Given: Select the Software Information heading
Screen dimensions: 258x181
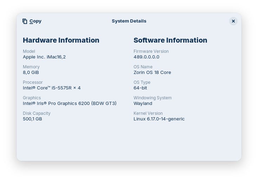Looking at the screenshot, I should (170, 40).
